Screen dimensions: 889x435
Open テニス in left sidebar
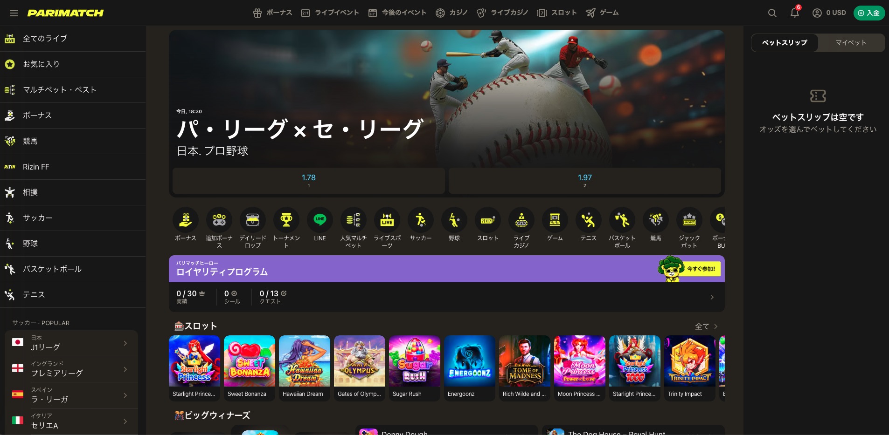point(73,295)
